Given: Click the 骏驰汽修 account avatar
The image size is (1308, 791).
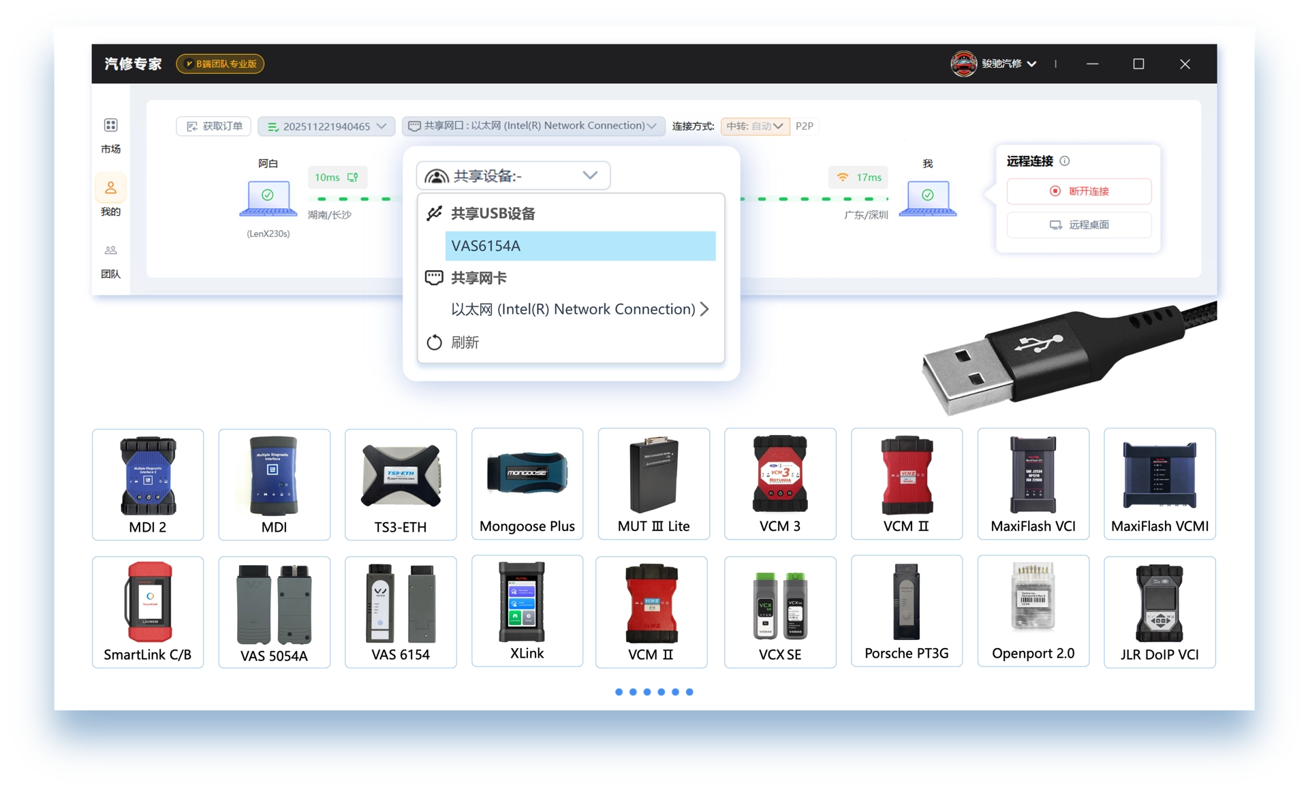Looking at the screenshot, I should (x=963, y=64).
